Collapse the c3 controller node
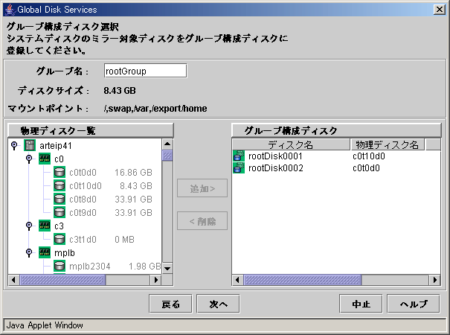450x335 pixels. [29, 226]
